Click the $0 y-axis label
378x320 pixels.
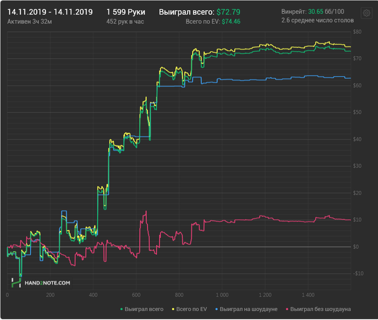(x=356, y=247)
